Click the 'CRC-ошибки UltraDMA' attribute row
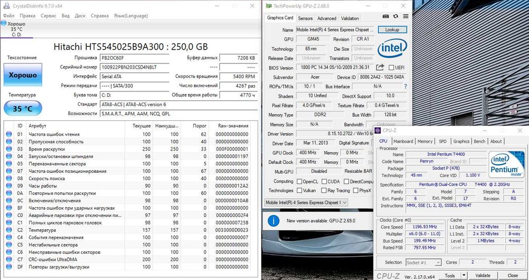This screenshot has width=529, height=280. coord(128,259)
